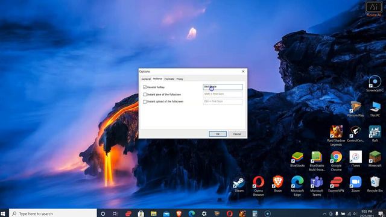Open Task View on taskbar
The width and height of the screenshot is (386, 217).
(115, 213)
